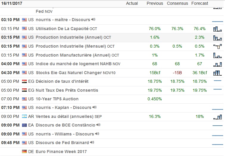Image resolution: width=225 pixels, height=156 pixels.
Task: Open mini chart for Ventes au détail
Action: (218, 117)
